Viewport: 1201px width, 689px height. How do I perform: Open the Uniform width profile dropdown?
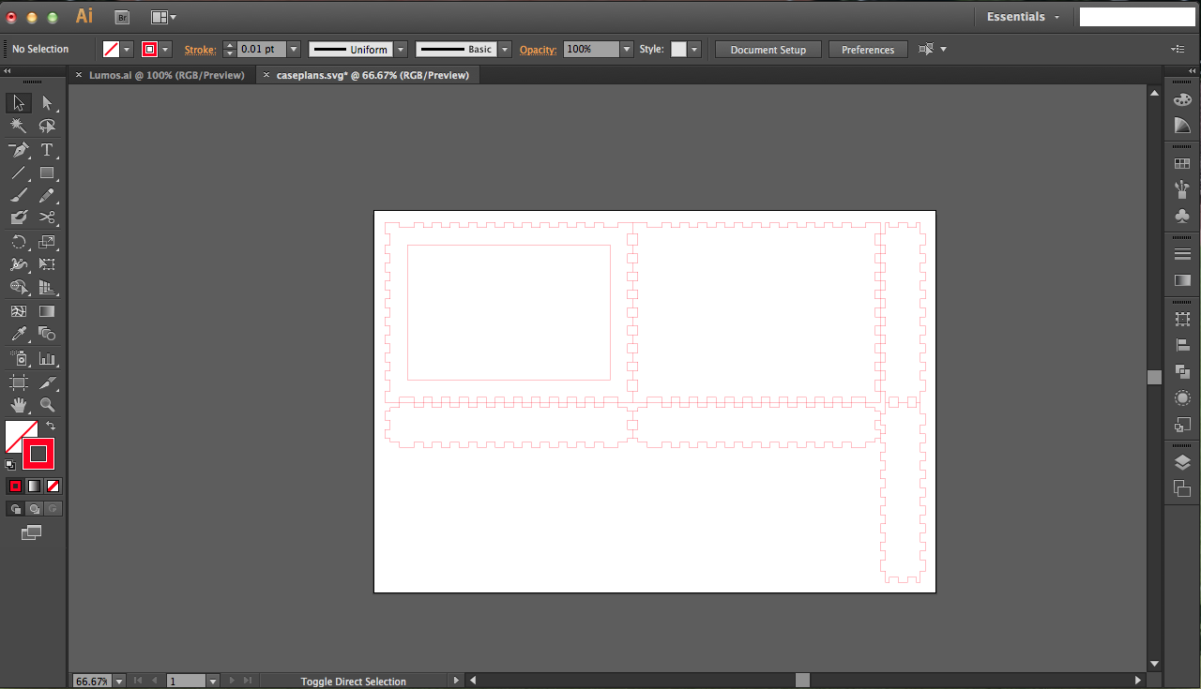(401, 49)
